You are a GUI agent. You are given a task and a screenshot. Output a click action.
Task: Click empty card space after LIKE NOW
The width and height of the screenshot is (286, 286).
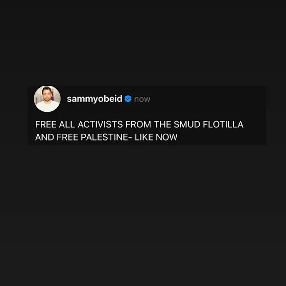click(x=222, y=137)
